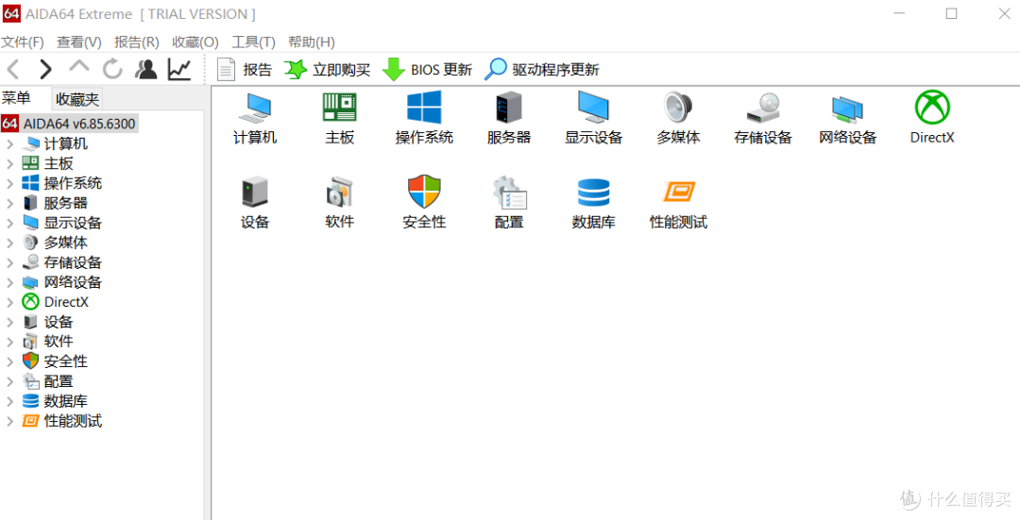Screen dimensions: 1020x520
Task: Open the 帮助(H) menu
Action: (x=312, y=42)
